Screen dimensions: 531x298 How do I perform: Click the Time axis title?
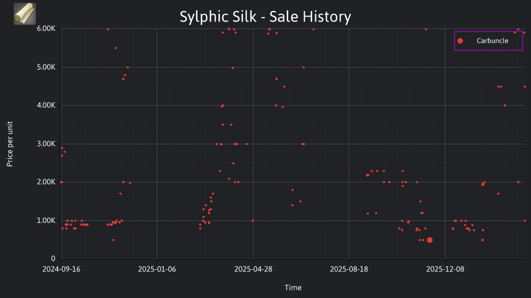pyautogui.click(x=293, y=288)
